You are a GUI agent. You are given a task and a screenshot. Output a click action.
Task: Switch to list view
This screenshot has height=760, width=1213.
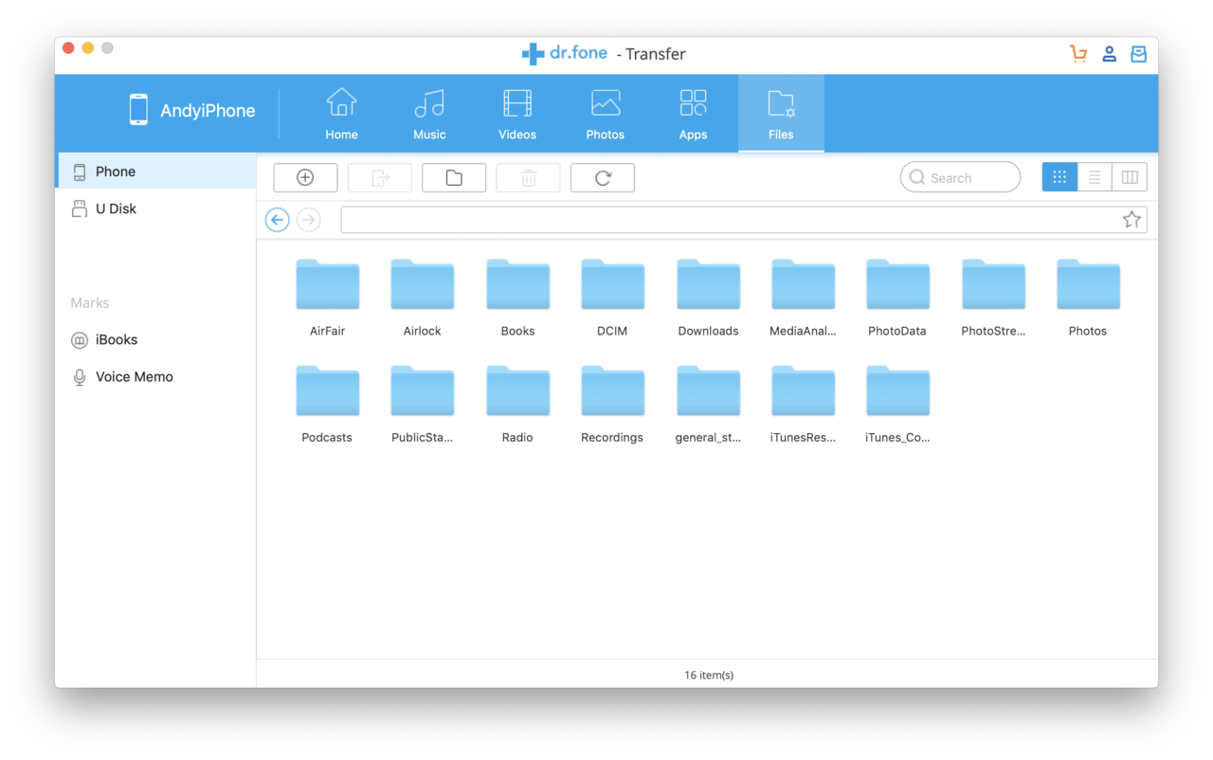pyautogui.click(x=1095, y=177)
